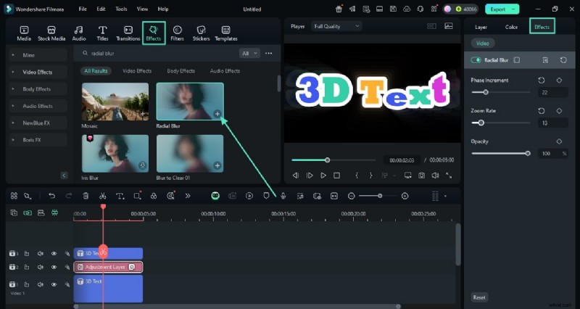The width and height of the screenshot is (580, 309).
Task: Mute the Video 1 track audio
Action: [40, 283]
